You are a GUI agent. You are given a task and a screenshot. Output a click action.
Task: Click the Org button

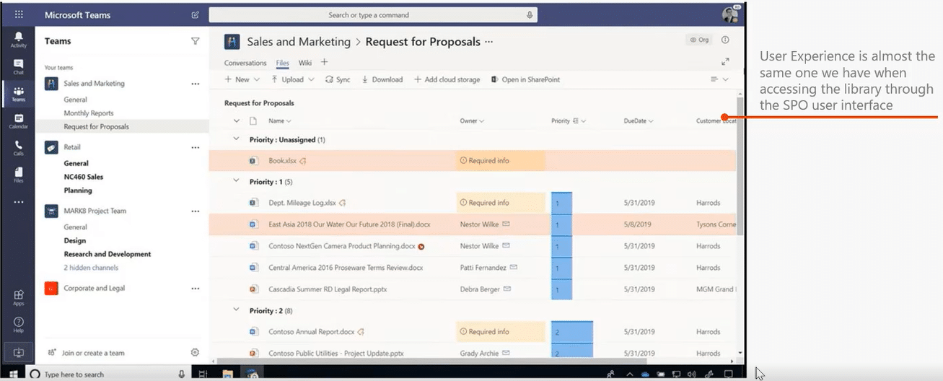(x=700, y=40)
